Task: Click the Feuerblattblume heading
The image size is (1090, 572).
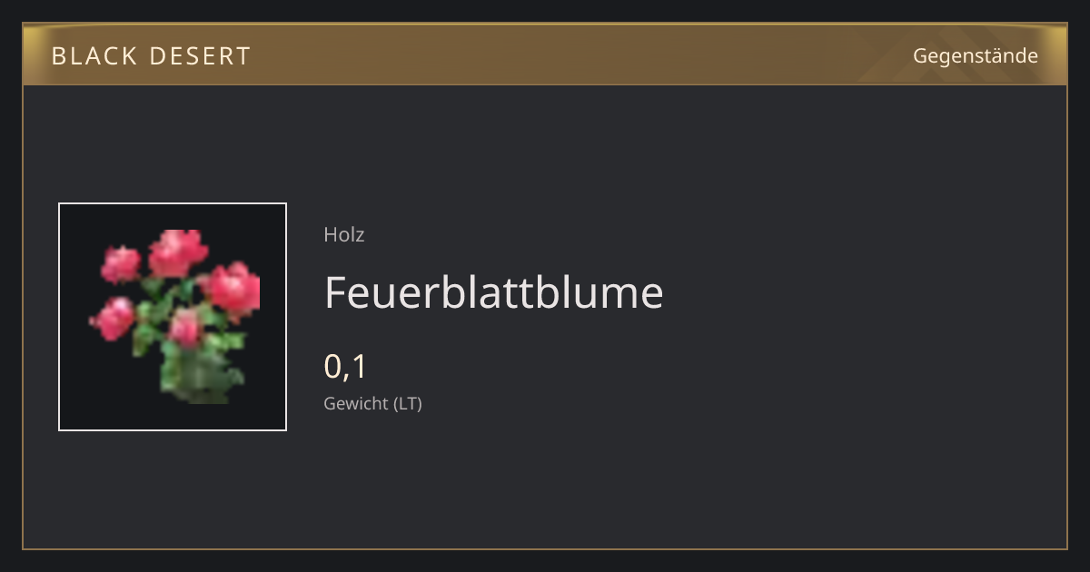Action: [x=494, y=292]
